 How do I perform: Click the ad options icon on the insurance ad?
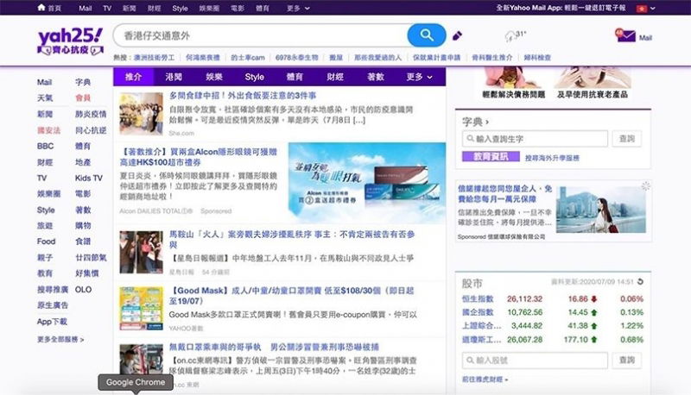click(x=645, y=186)
